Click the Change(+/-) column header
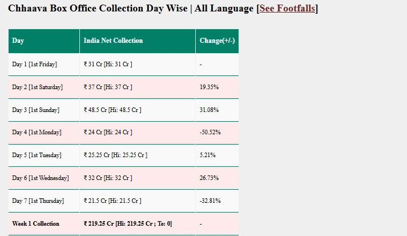407x236 pixels. click(x=217, y=41)
